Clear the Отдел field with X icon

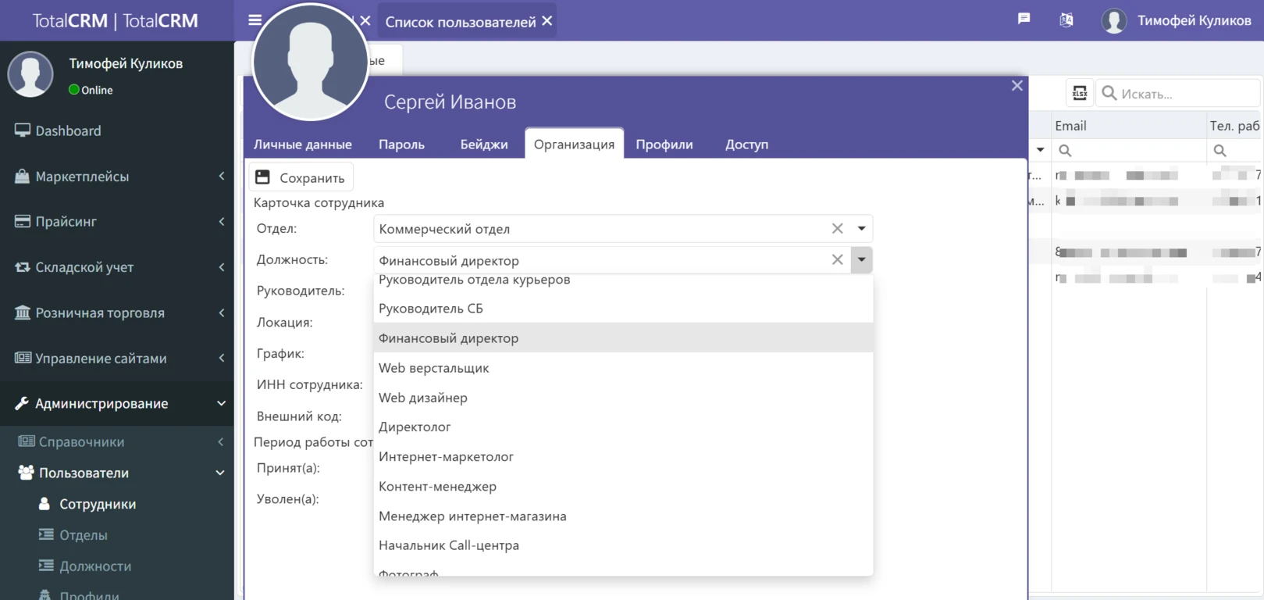coord(837,229)
